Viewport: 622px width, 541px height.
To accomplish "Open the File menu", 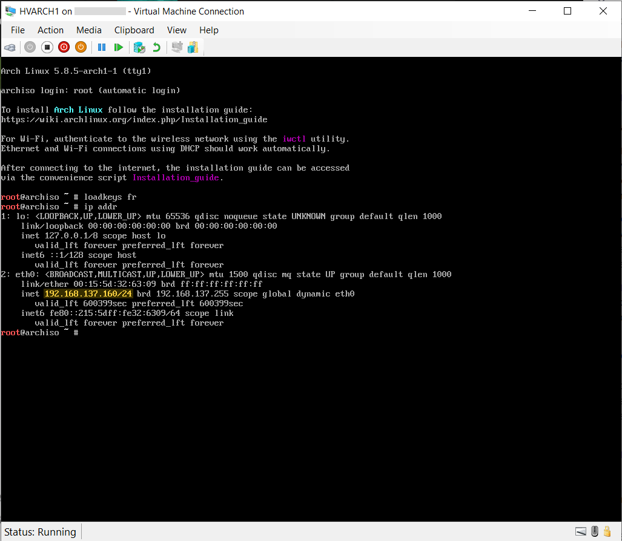I will pos(18,30).
